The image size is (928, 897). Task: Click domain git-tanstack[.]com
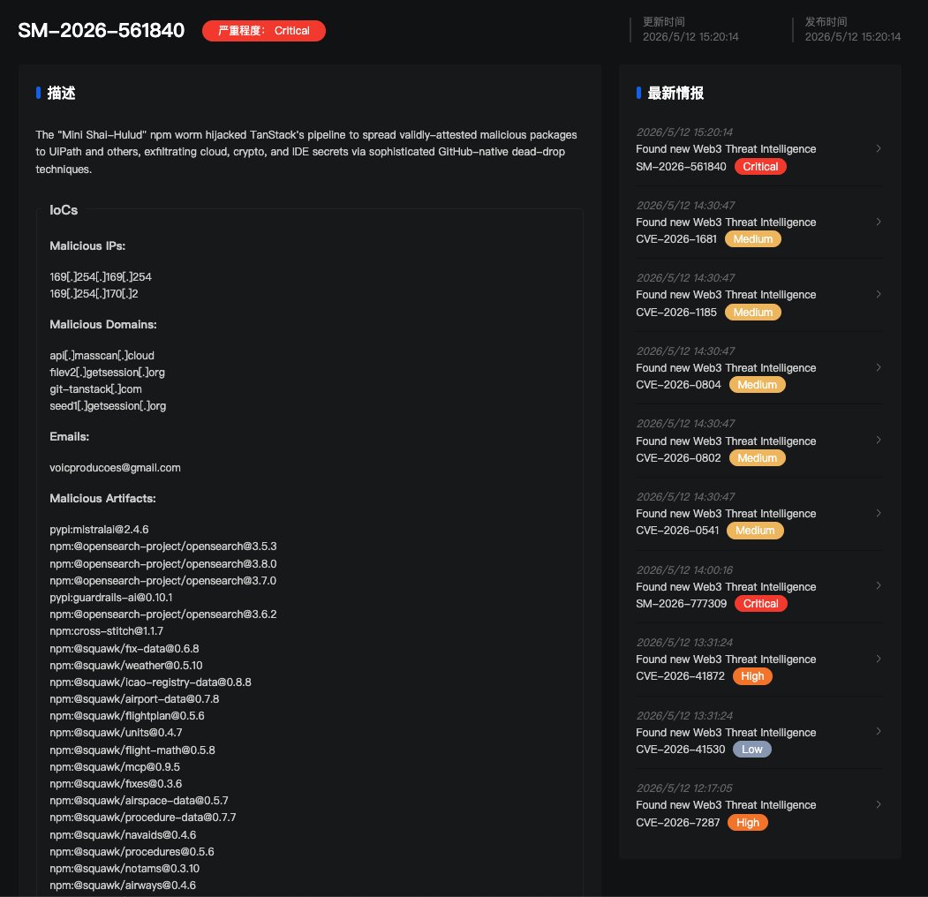96,389
